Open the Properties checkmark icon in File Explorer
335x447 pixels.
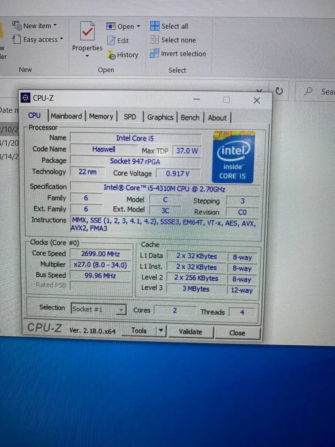click(x=87, y=31)
